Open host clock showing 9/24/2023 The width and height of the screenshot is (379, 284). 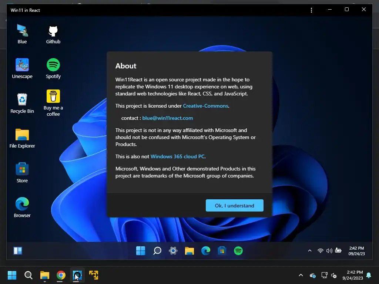(353, 275)
